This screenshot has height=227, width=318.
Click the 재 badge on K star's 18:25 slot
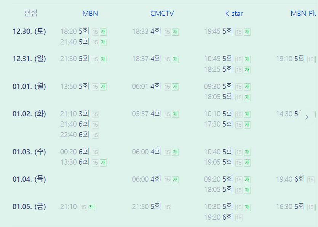247,70
